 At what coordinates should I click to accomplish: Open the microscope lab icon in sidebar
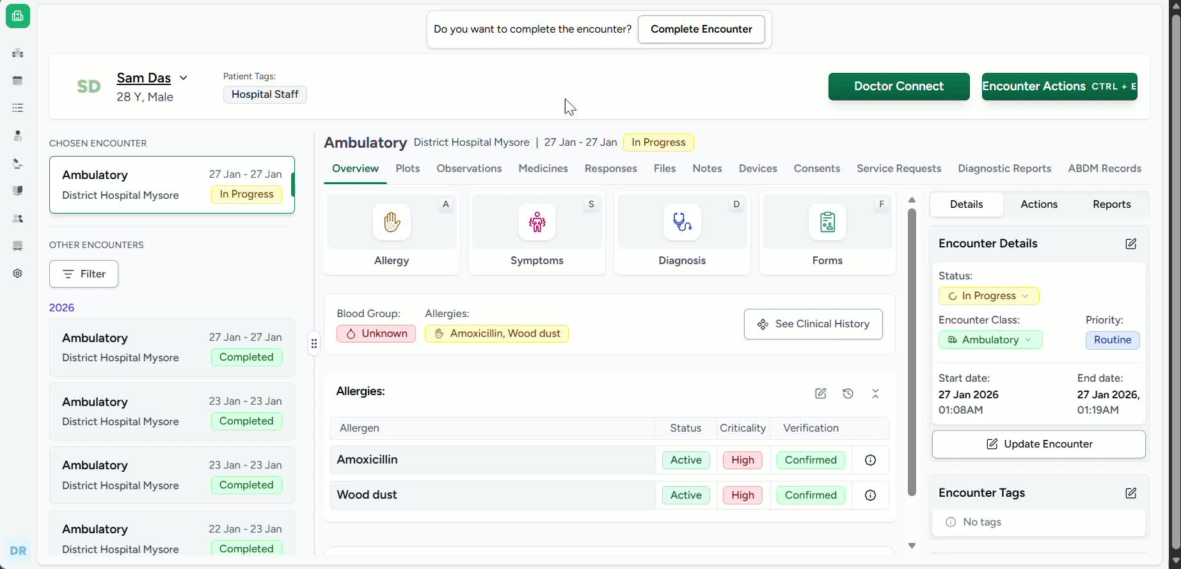(18, 164)
